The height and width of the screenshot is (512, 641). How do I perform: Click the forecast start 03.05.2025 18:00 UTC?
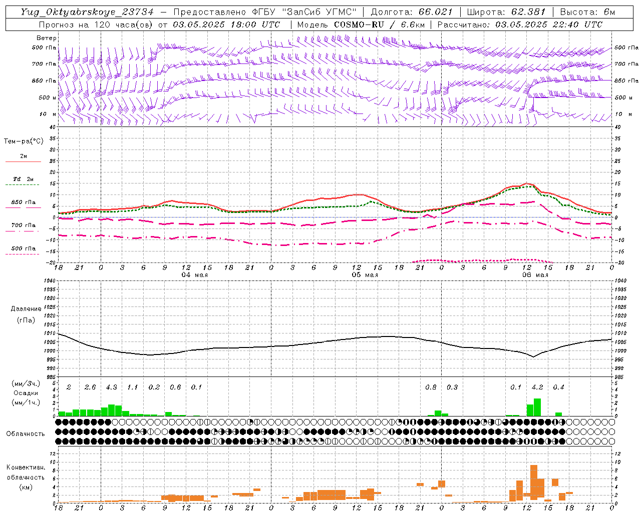pos(226,24)
